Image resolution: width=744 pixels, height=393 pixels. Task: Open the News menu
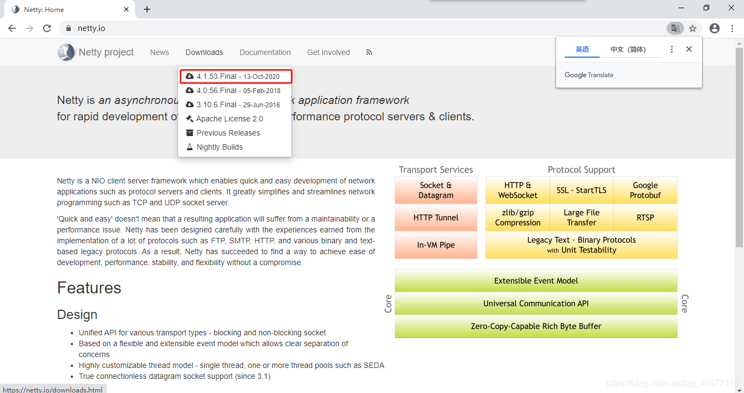coord(160,52)
